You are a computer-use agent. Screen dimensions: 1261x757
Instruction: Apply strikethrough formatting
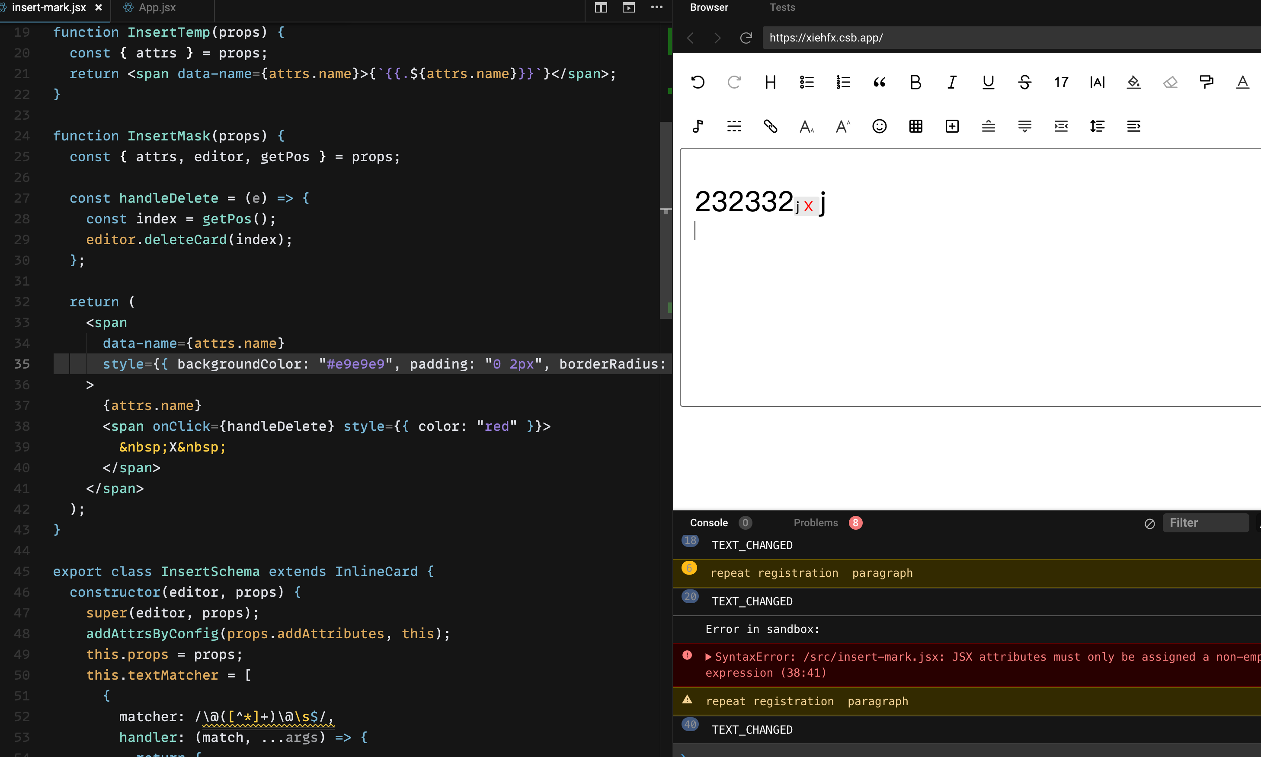pyautogui.click(x=1024, y=82)
